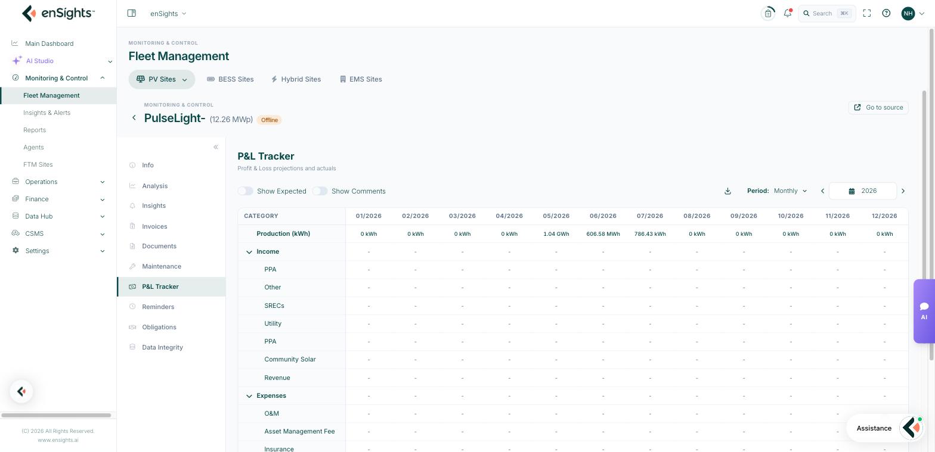Image resolution: width=935 pixels, height=452 pixels.
Task: Open Insights & Alerts page
Action: coord(47,113)
